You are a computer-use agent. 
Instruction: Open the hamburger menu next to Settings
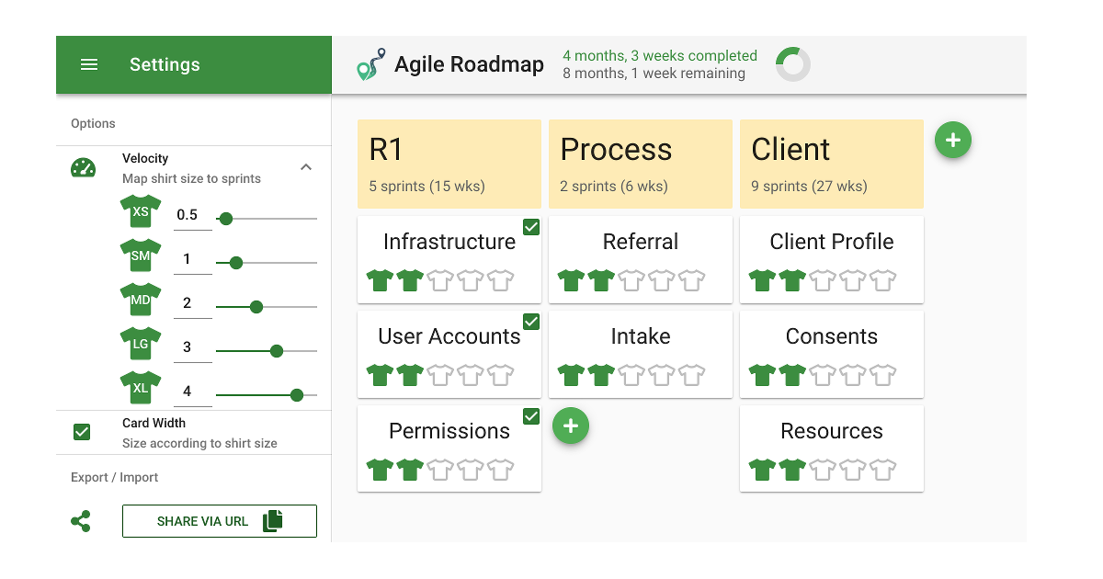pos(89,64)
